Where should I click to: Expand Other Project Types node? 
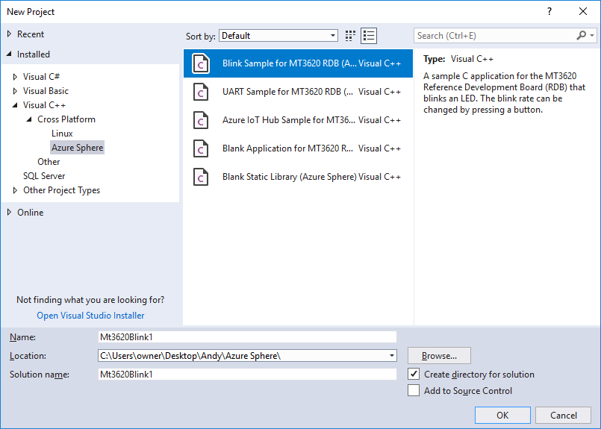pyautogui.click(x=15, y=190)
